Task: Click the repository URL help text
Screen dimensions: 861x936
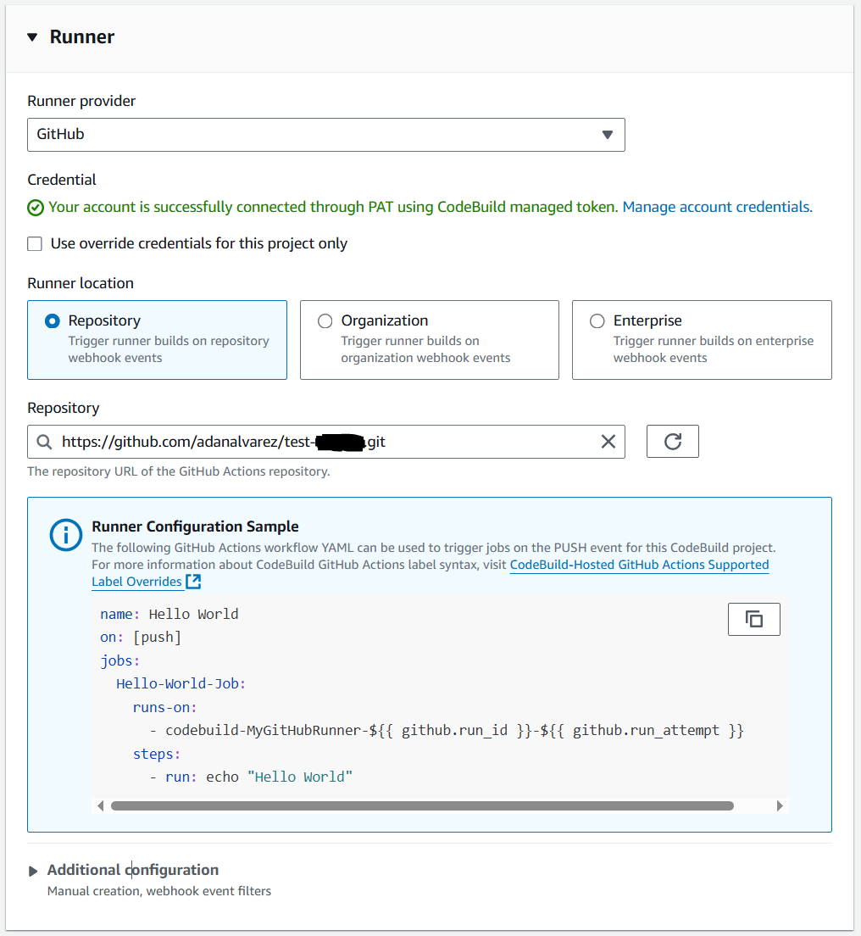Action: 179,471
